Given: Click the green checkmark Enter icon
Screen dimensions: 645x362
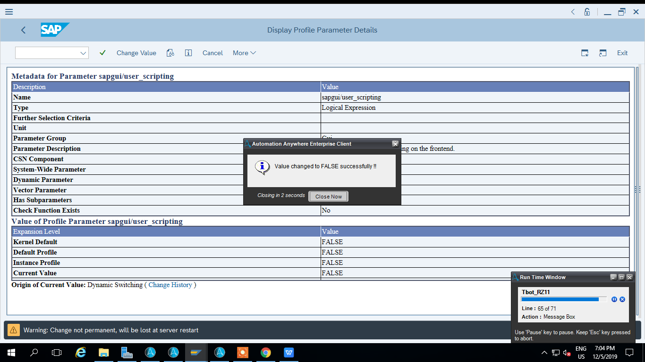Looking at the screenshot, I should click(x=102, y=53).
